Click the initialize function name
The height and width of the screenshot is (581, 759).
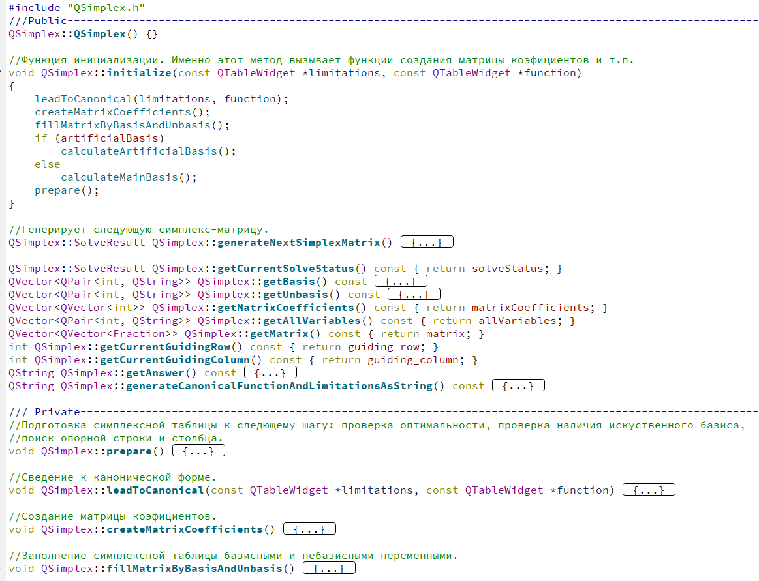tap(139, 73)
